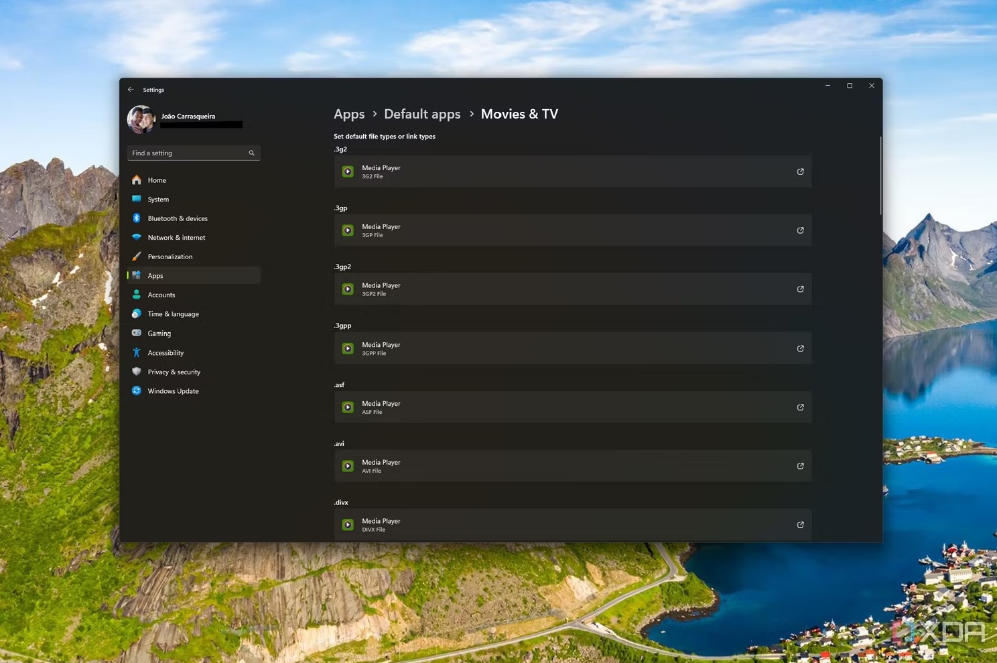
Task: Select the Network & internet globe icon
Action: [x=137, y=237]
